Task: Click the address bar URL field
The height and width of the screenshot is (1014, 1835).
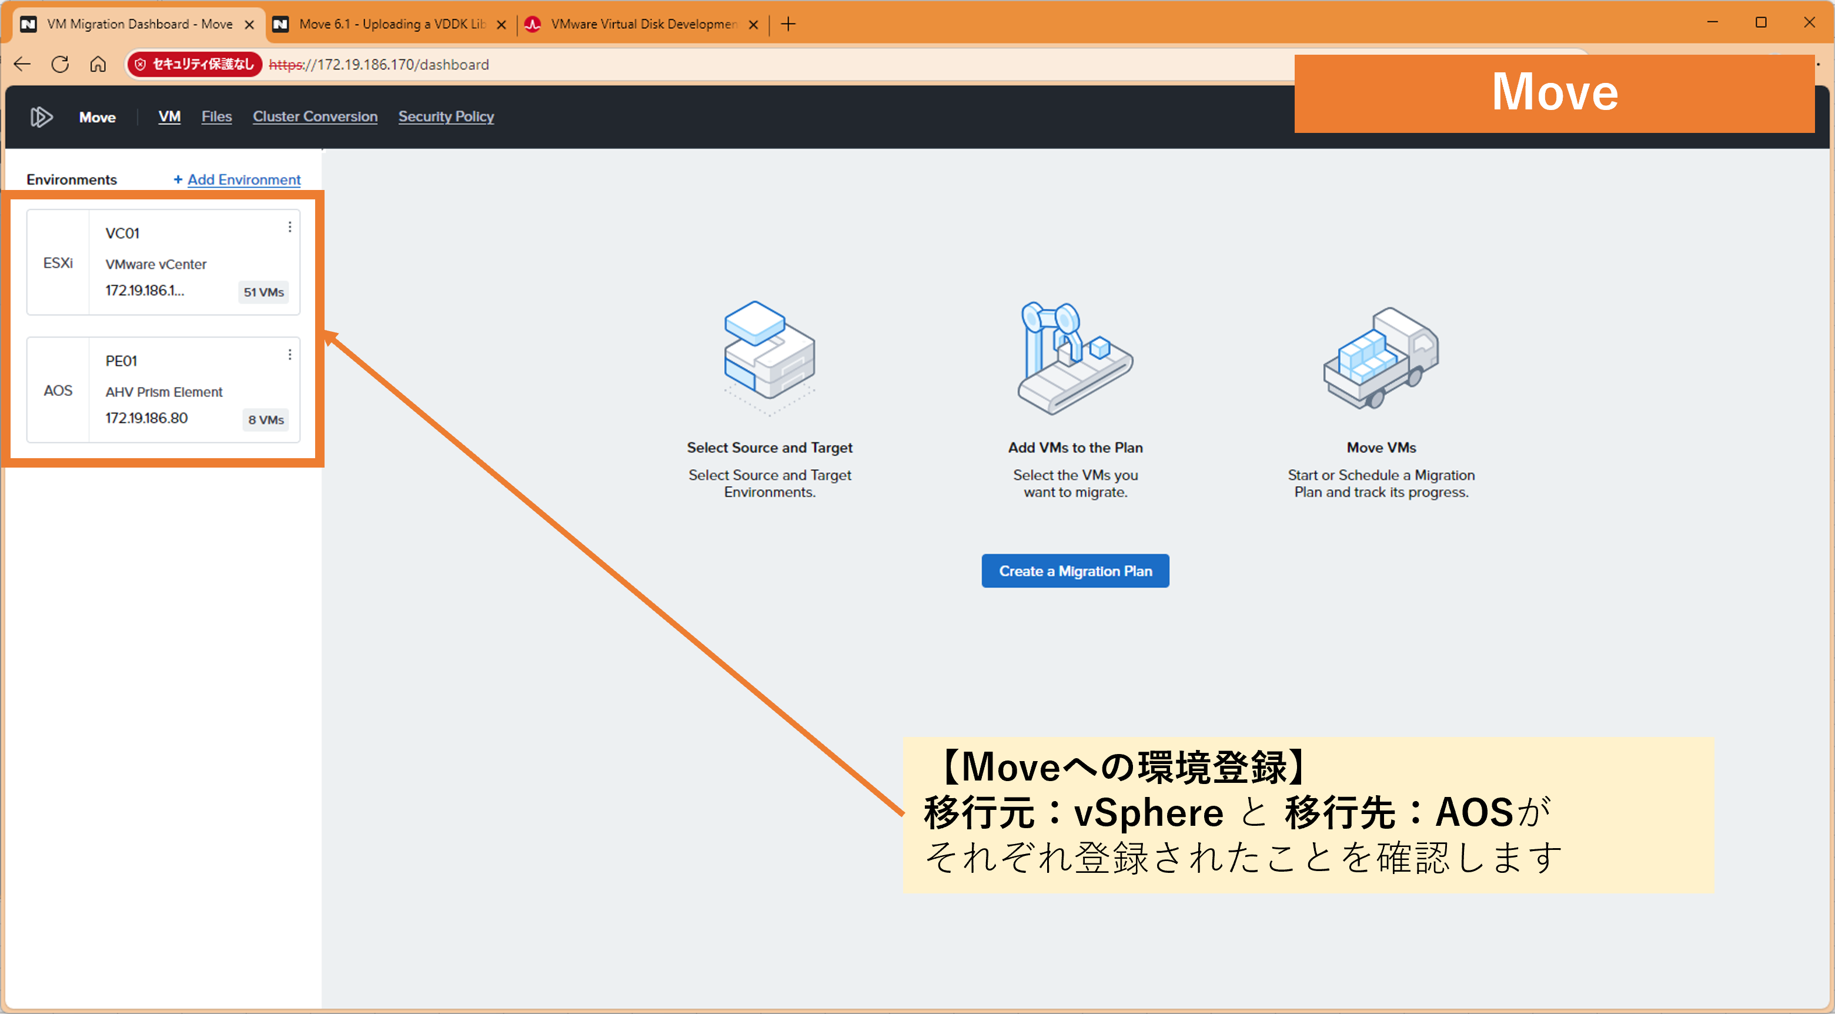Action: [713, 64]
